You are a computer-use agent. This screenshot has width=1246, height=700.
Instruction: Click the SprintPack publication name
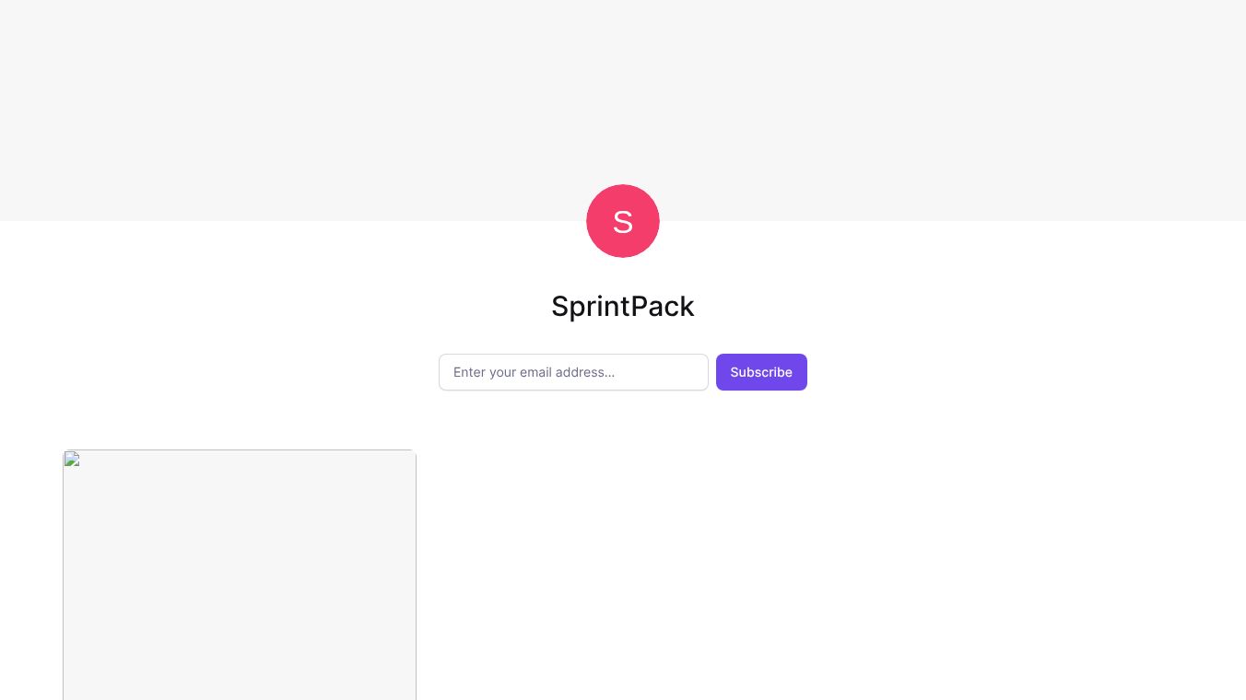point(623,306)
